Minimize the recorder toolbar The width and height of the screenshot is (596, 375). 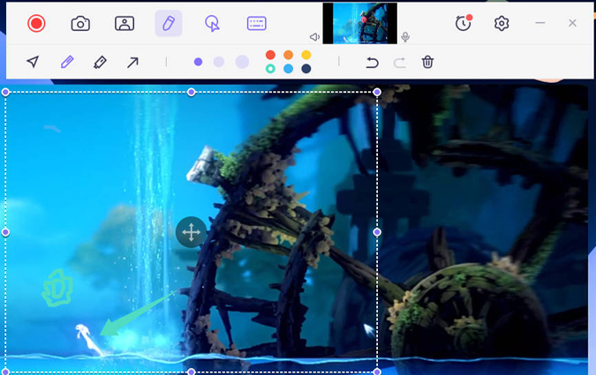tap(540, 23)
